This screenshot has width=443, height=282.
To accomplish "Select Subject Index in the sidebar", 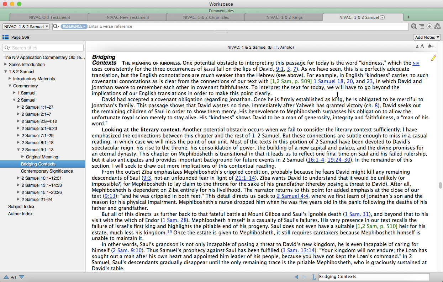I will [x=21, y=206].
